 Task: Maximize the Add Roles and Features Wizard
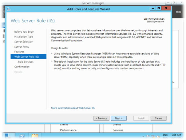(159, 9)
